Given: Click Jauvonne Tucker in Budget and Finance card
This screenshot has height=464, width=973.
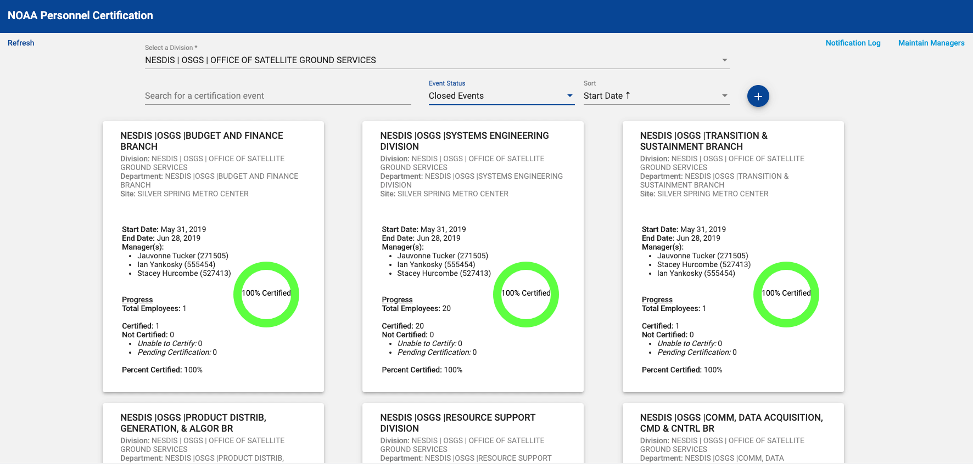Looking at the screenshot, I should click(x=182, y=256).
